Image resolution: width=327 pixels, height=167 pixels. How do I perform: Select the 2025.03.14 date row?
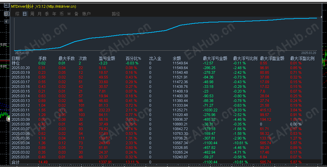pos(20,96)
